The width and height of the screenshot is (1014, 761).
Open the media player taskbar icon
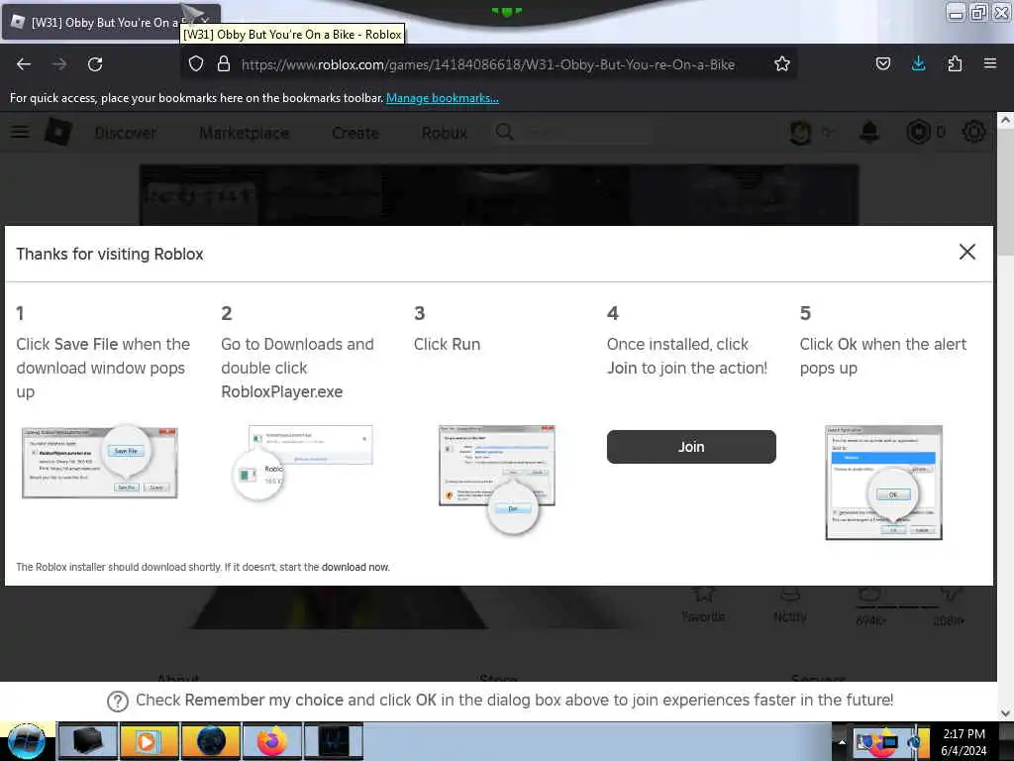point(149,741)
